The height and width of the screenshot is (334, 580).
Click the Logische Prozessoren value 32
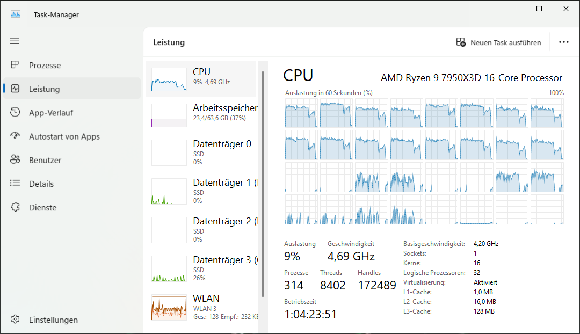click(x=477, y=273)
